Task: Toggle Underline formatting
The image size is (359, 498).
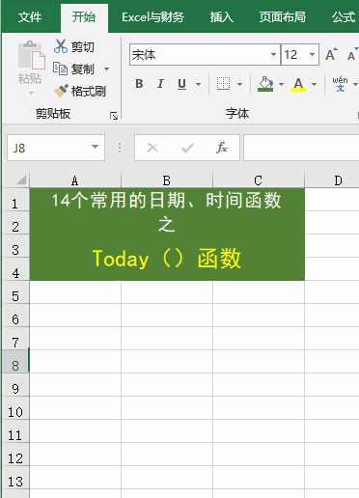Action: tap(181, 84)
